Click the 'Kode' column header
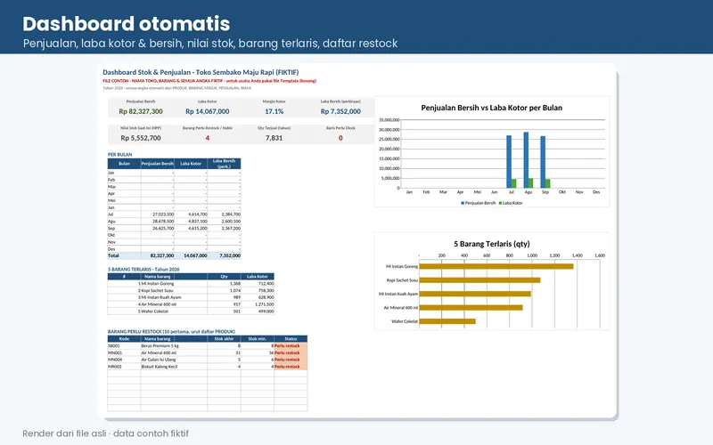The height and width of the screenshot is (445, 713). coord(124,339)
